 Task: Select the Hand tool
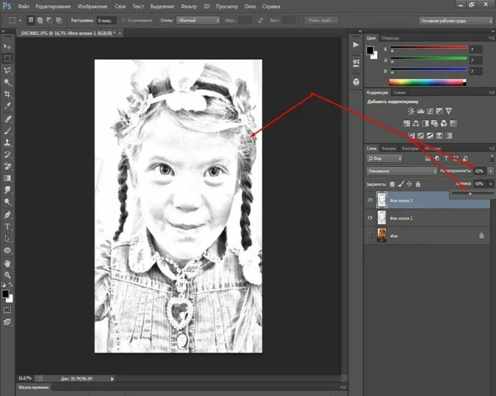tap(7, 263)
